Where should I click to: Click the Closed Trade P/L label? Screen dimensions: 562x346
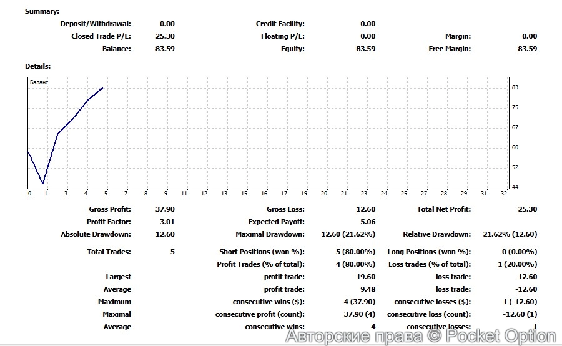click(101, 36)
